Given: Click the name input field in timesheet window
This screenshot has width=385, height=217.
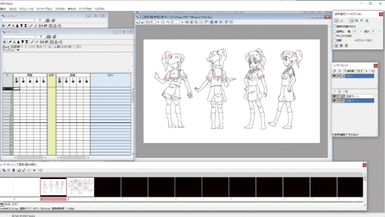Looking at the screenshot, I should [x=19, y=37].
